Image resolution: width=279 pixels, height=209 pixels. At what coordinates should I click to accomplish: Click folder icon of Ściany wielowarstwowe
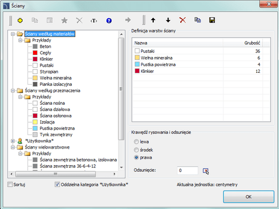point(20,147)
